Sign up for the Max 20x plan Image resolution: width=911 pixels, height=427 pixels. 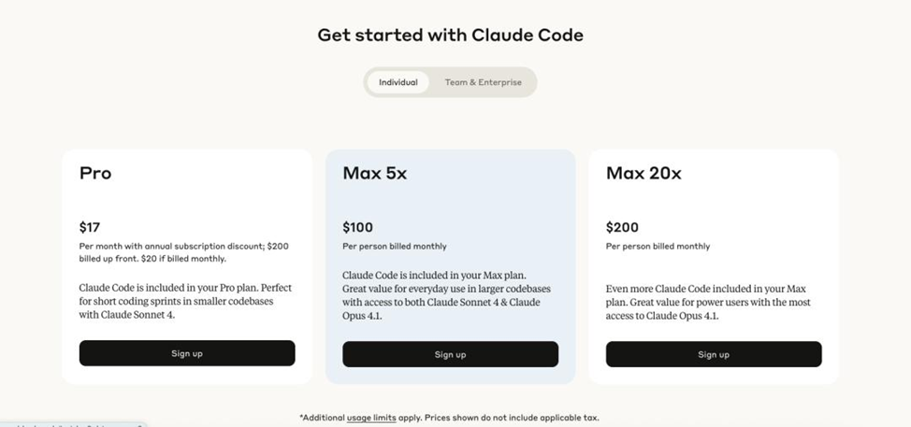714,354
